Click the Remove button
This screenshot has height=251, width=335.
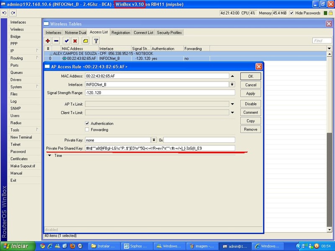pos(250,129)
